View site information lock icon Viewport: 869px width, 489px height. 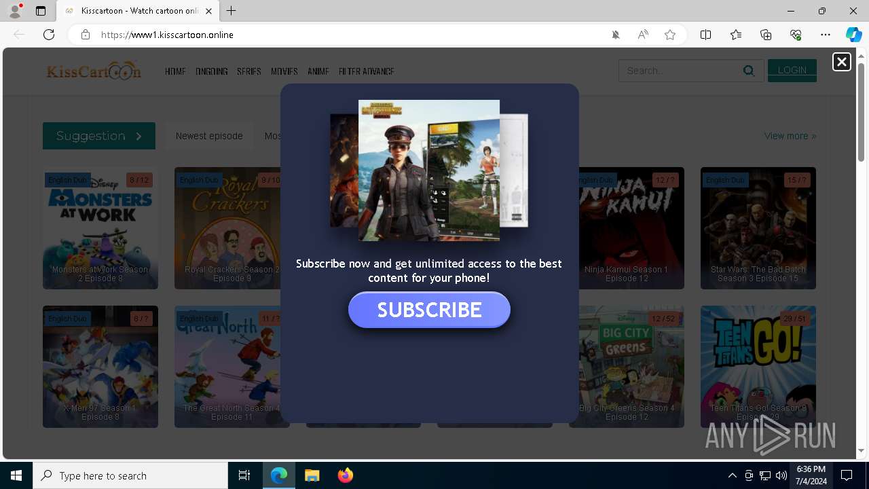(x=86, y=35)
